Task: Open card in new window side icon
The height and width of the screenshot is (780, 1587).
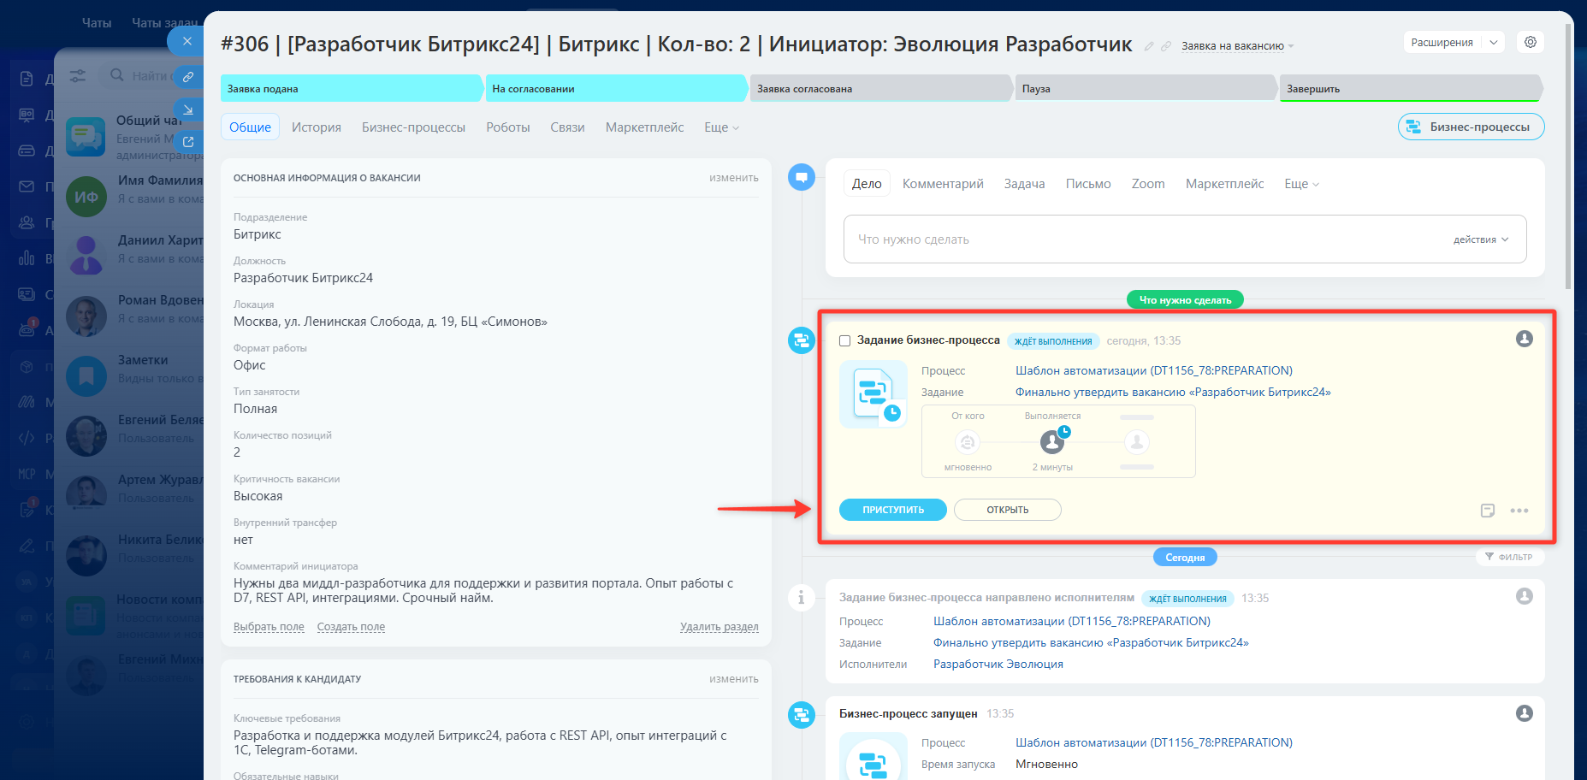Action: pyautogui.click(x=188, y=142)
